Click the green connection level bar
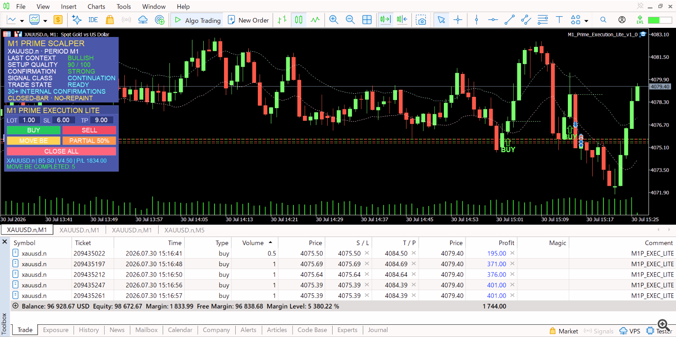676x337 pixels. tap(659, 20)
